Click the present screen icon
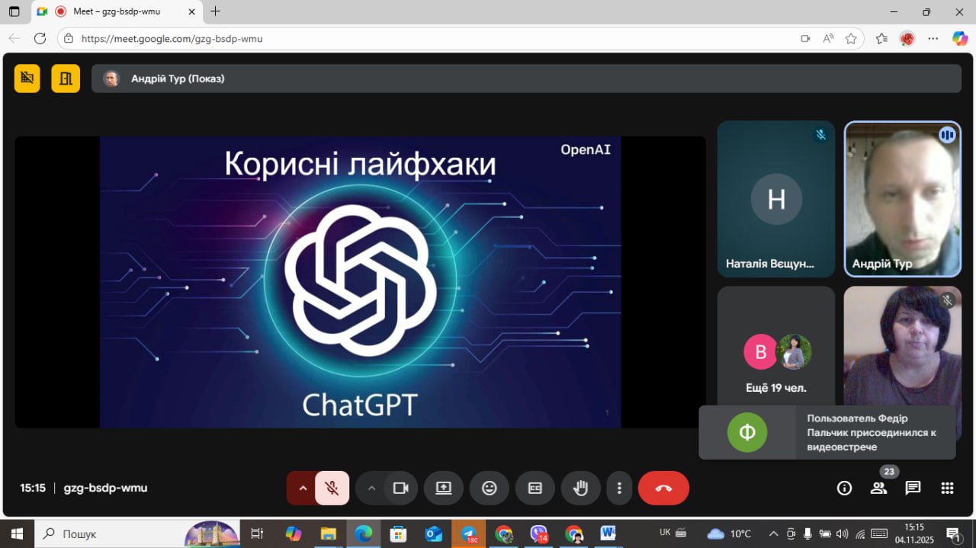976x548 pixels. click(444, 488)
